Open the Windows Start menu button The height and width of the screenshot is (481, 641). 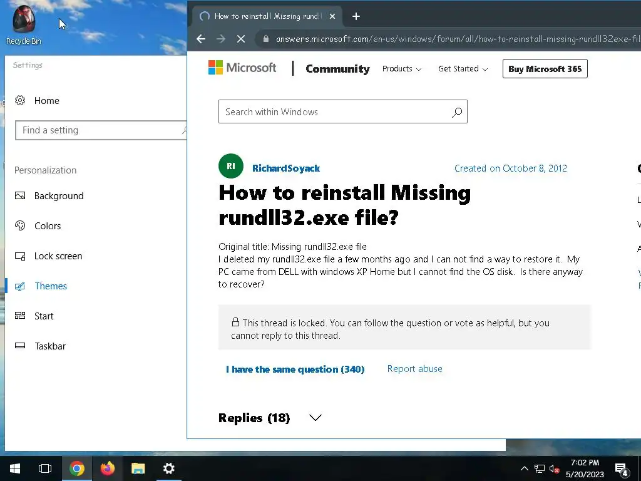15,468
